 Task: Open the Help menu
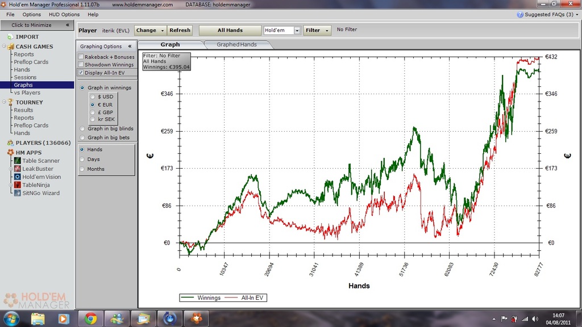click(x=93, y=14)
